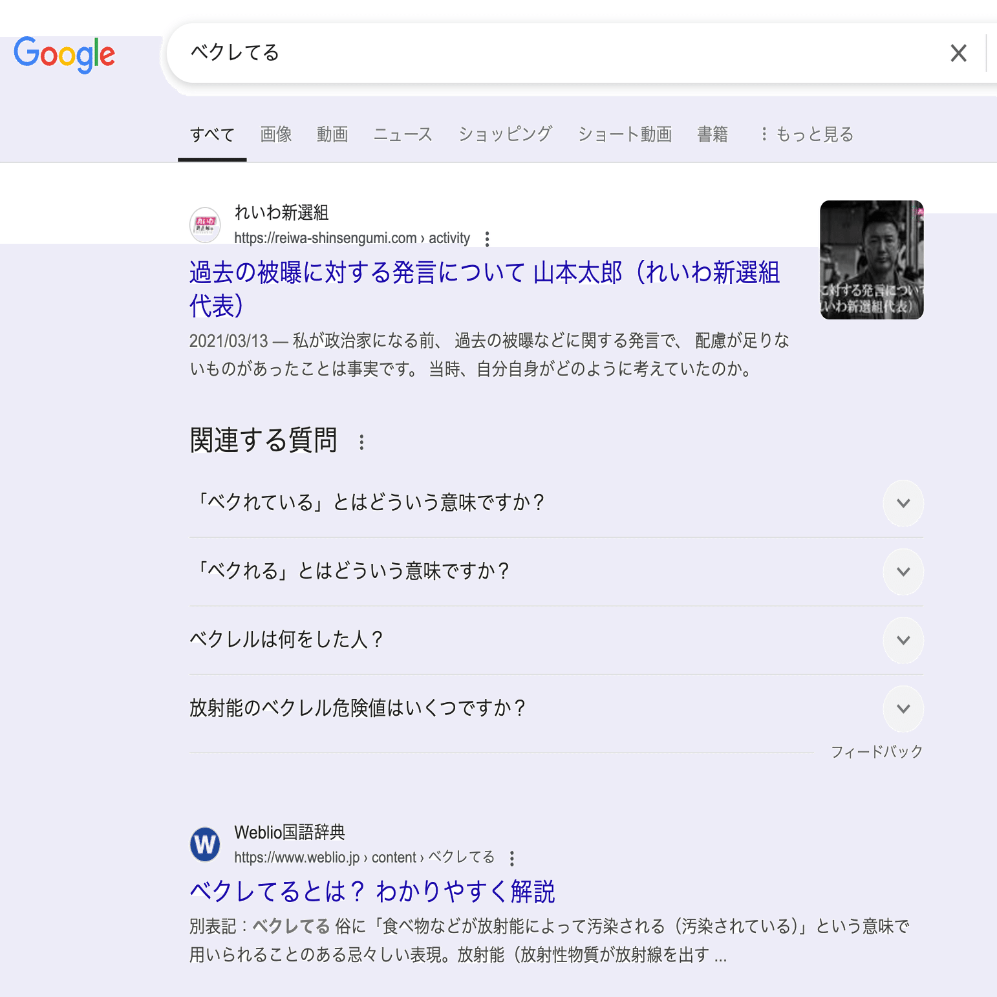Viewport: 997px width, 997px height.
Task: Expand 「ベクれている」とはどういう意味ですか？ chevron
Action: 903,503
